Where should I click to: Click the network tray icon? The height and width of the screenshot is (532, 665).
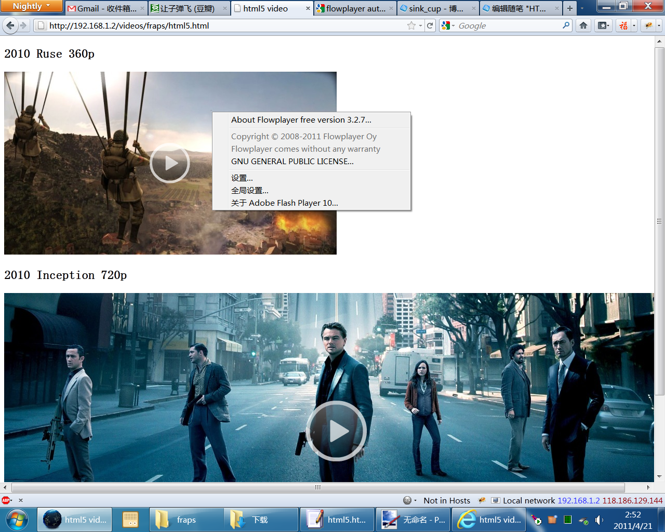584,521
